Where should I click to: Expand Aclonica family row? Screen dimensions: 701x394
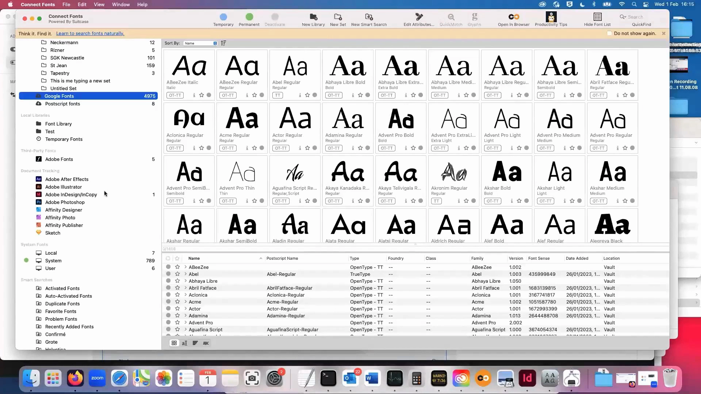(185, 295)
